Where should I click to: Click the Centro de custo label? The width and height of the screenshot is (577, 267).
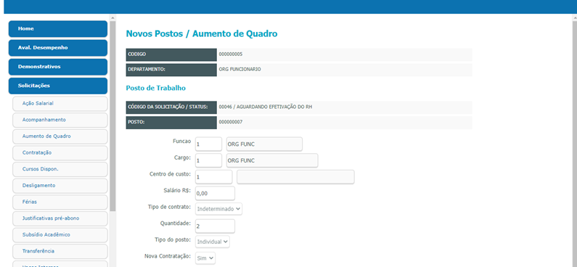tap(170, 174)
